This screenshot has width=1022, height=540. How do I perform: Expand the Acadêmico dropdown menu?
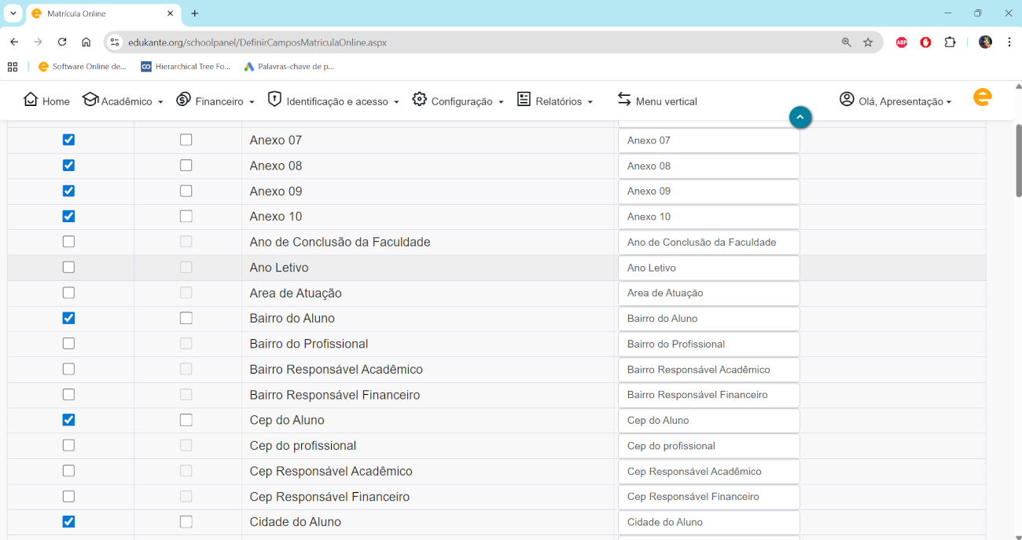pos(123,101)
